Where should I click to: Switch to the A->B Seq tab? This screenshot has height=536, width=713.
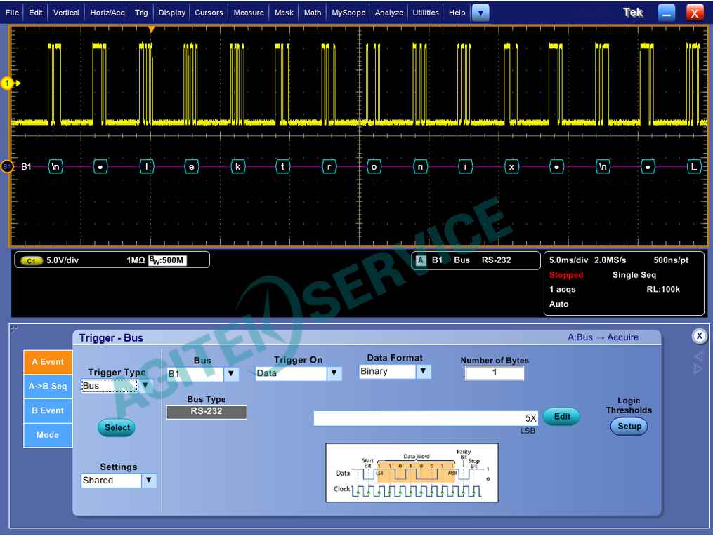click(48, 386)
